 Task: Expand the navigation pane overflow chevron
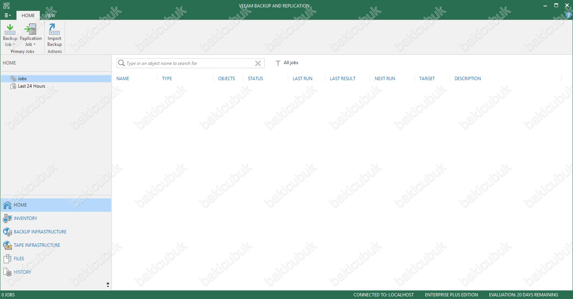[108, 285]
